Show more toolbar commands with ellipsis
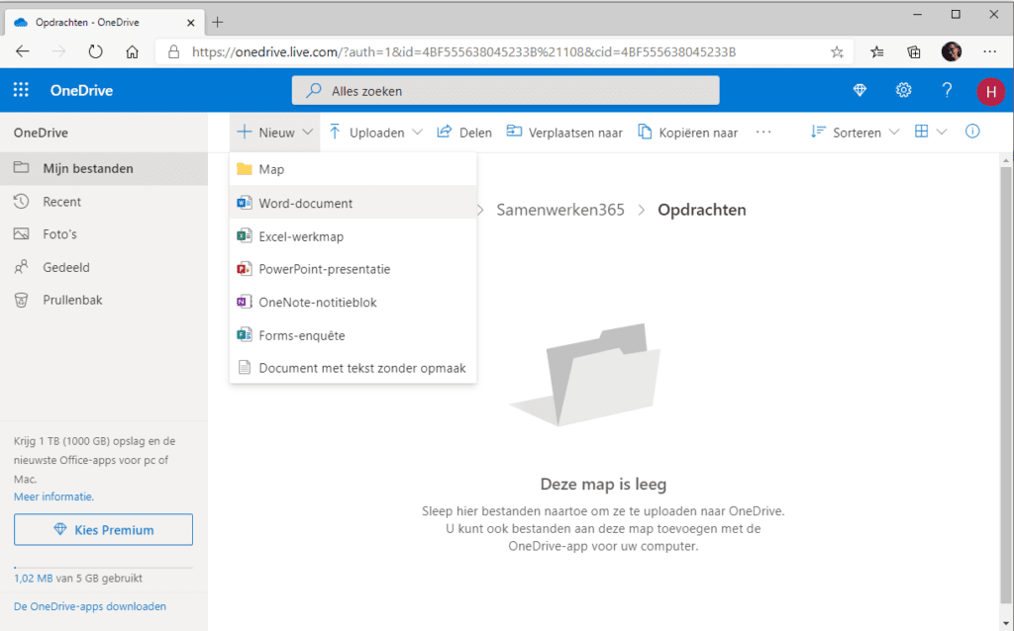Image resolution: width=1014 pixels, height=631 pixels. [x=763, y=133]
